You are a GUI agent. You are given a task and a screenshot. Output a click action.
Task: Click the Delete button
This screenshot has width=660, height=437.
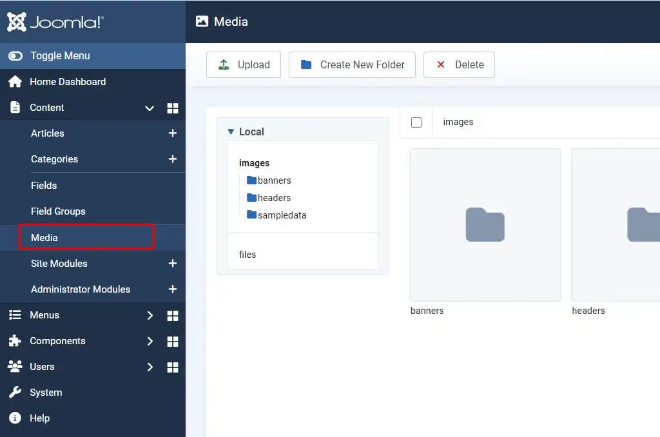click(x=459, y=65)
